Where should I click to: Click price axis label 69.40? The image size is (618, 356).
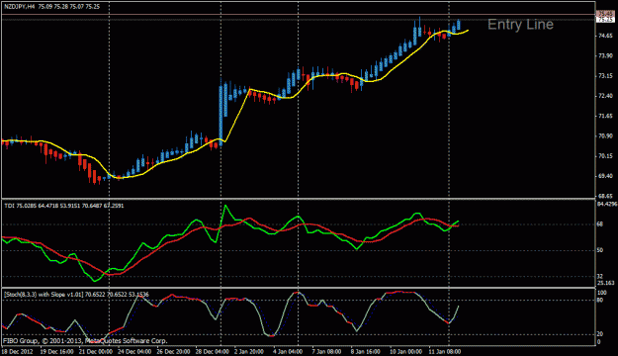[605, 176]
